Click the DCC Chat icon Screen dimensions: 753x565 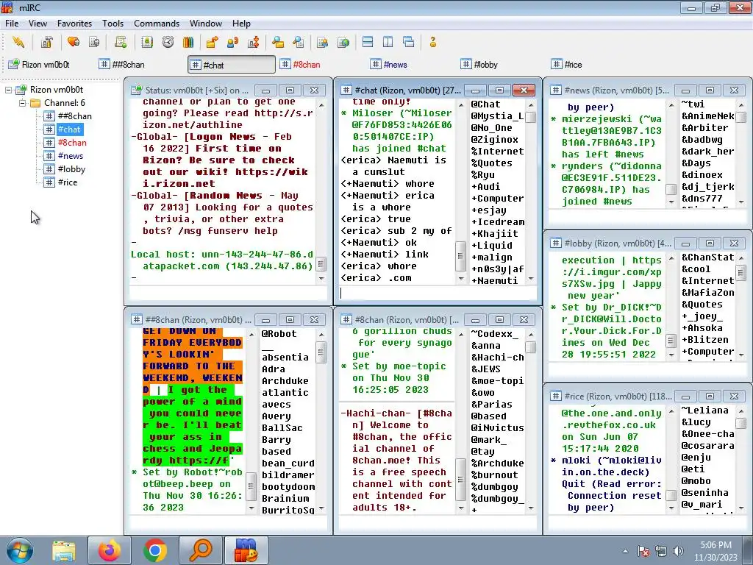point(233,42)
